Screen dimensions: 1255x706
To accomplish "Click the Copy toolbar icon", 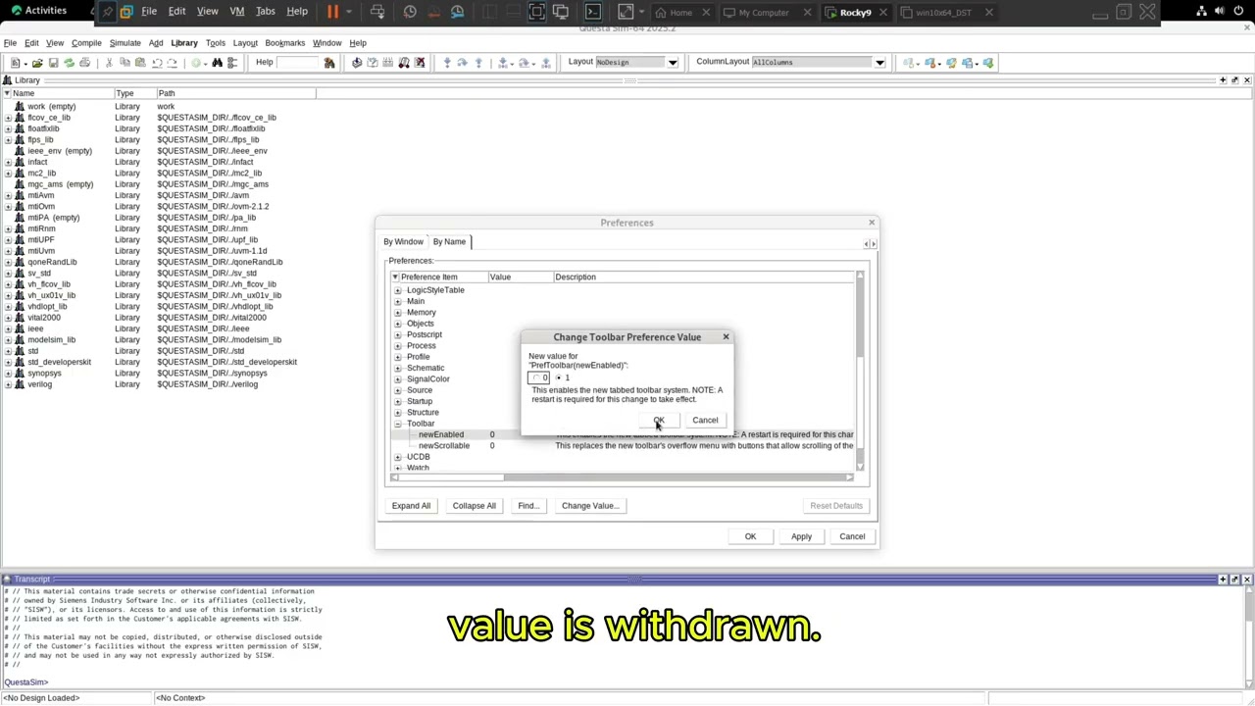I will (125, 63).
